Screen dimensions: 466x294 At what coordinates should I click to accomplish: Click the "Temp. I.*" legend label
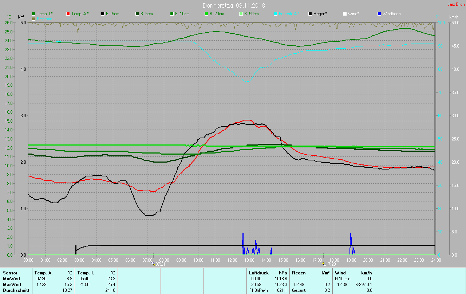click(x=45, y=14)
